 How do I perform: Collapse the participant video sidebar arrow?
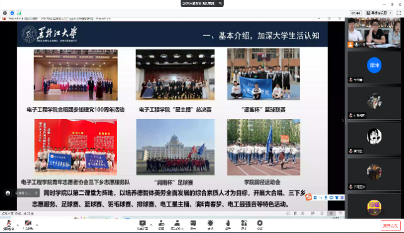click(x=343, y=120)
